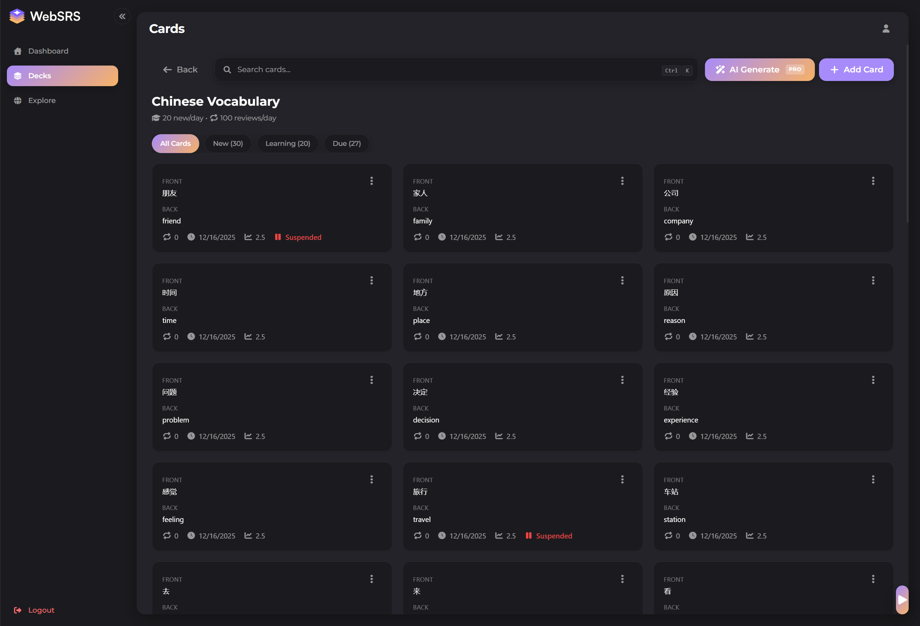920x626 pixels.
Task: Open options menu for 经验 experience card
Action: (x=873, y=380)
